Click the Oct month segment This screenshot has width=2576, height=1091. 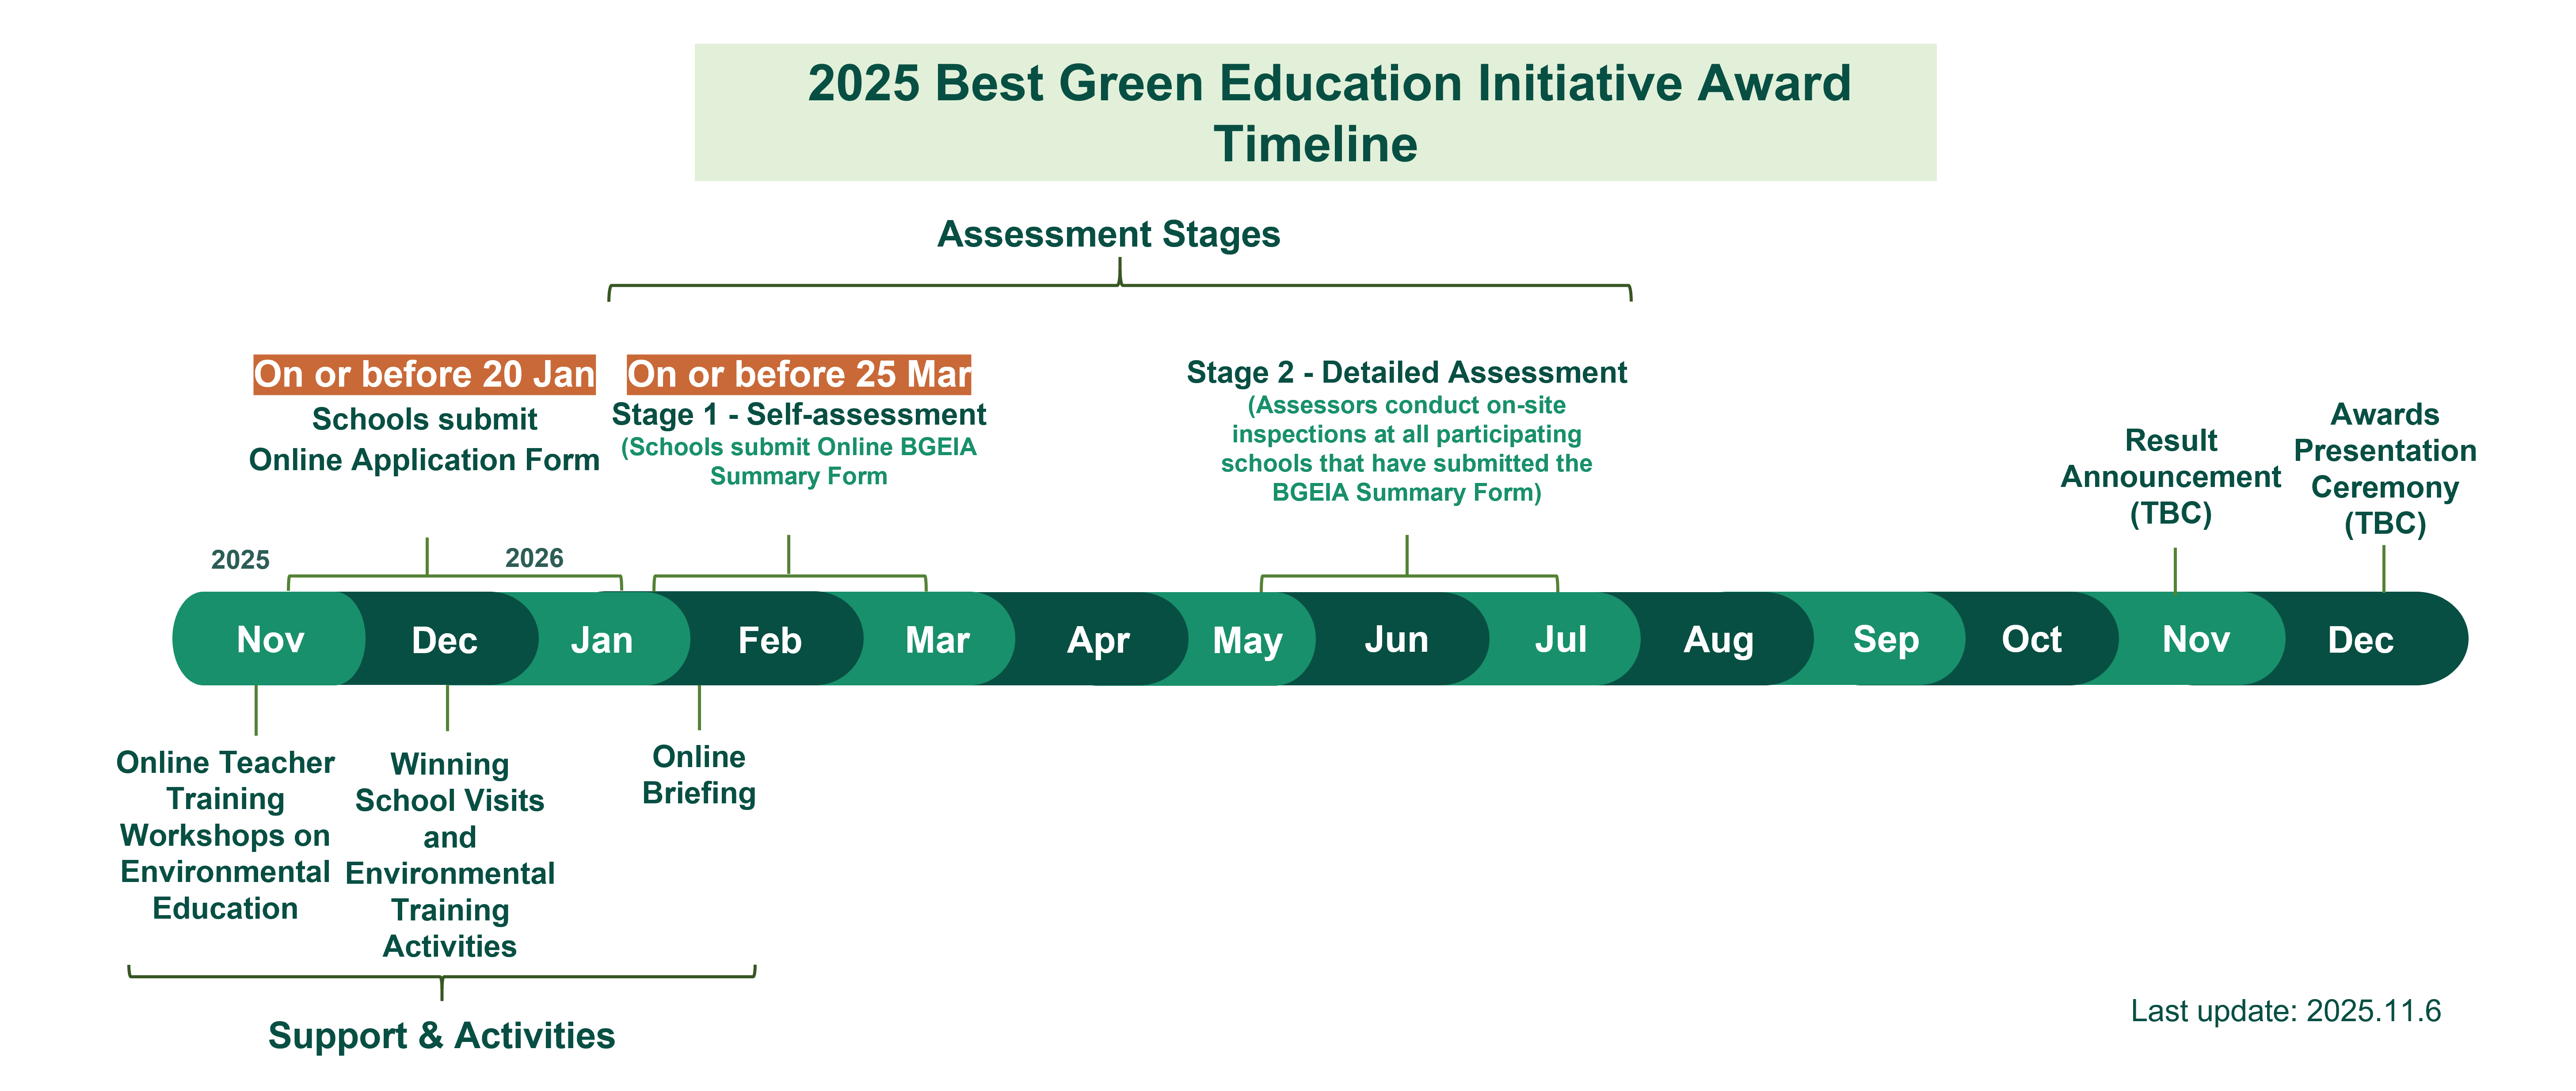pyautogui.click(x=2031, y=639)
